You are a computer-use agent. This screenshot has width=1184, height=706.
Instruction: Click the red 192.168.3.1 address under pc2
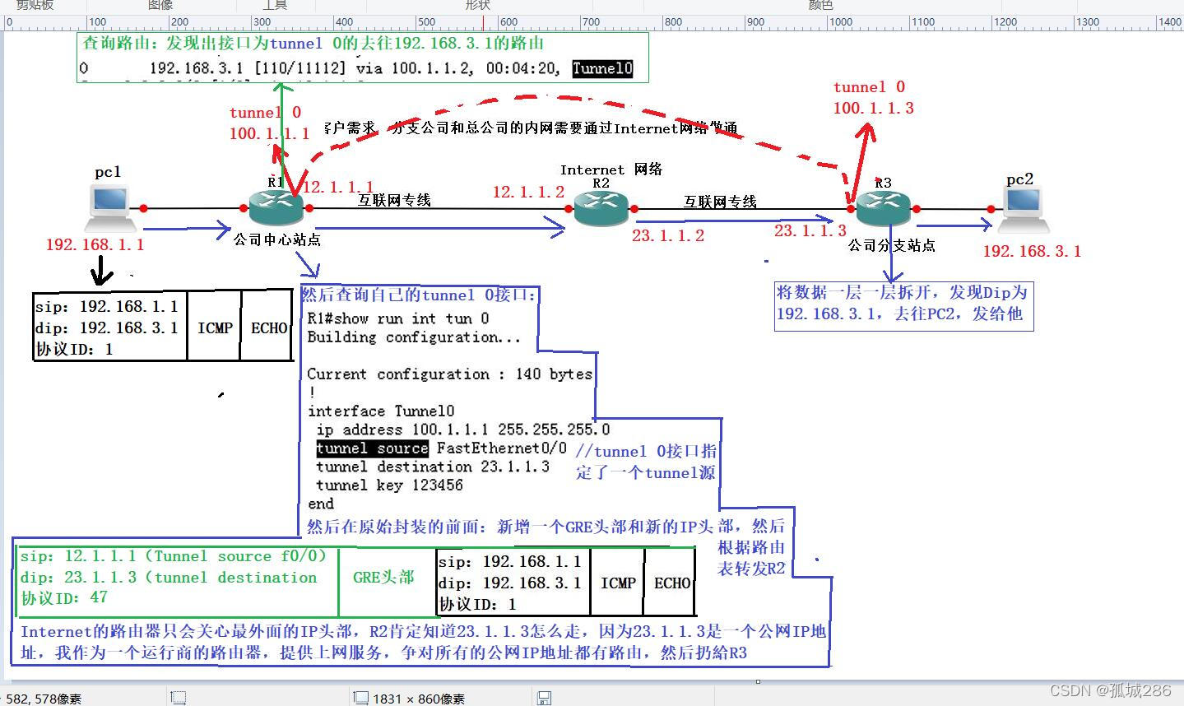[1032, 251]
